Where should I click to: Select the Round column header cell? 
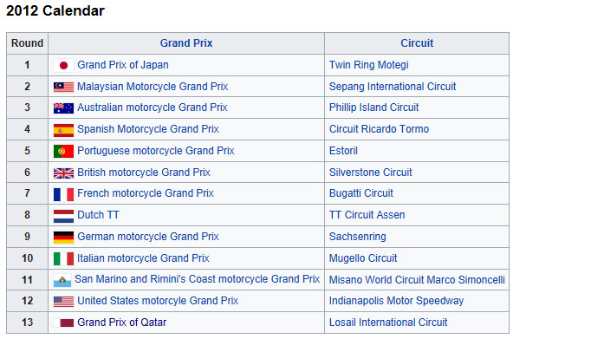(x=27, y=43)
